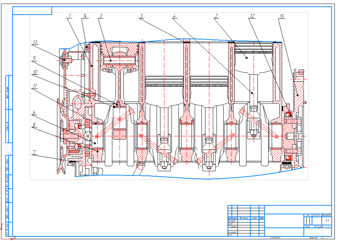Click the empty drawing title cell in title block
337x241 pixels.
pos(284,221)
